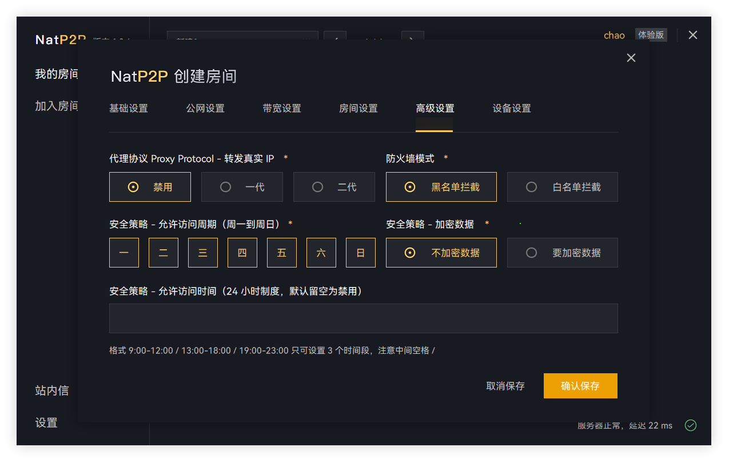
Task: Select 禁用 for proxy protocol
Action: (x=150, y=187)
